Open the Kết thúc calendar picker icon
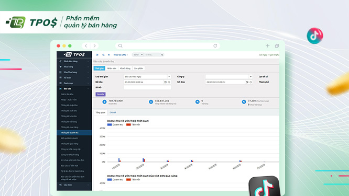 coord(247,82)
